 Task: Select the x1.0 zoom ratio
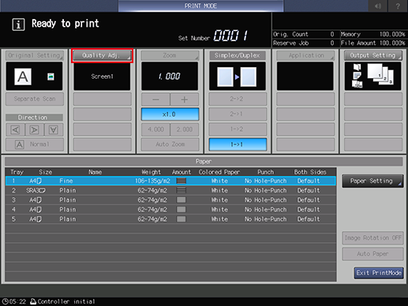point(170,114)
